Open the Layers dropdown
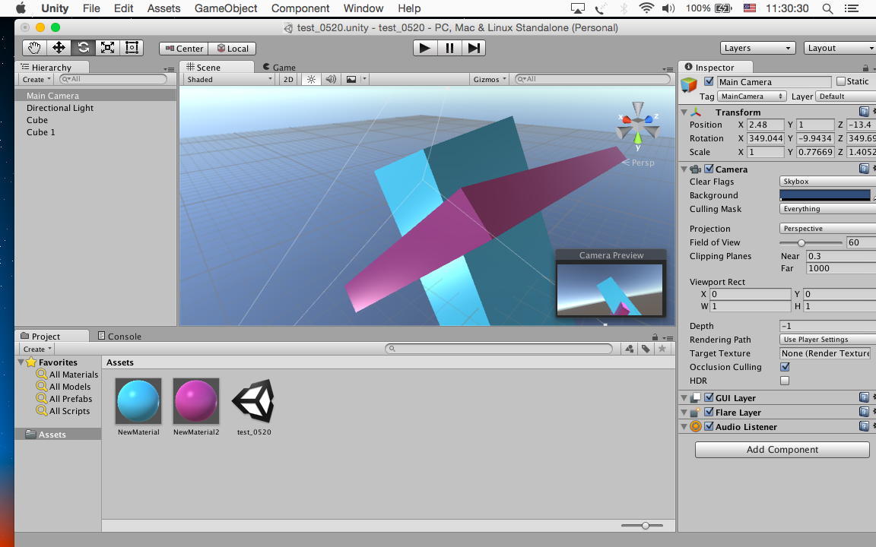 click(757, 48)
